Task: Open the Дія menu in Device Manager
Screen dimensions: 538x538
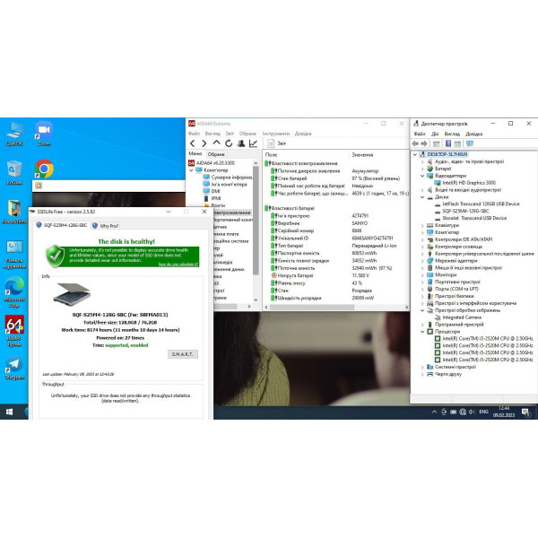Action: pyautogui.click(x=435, y=134)
